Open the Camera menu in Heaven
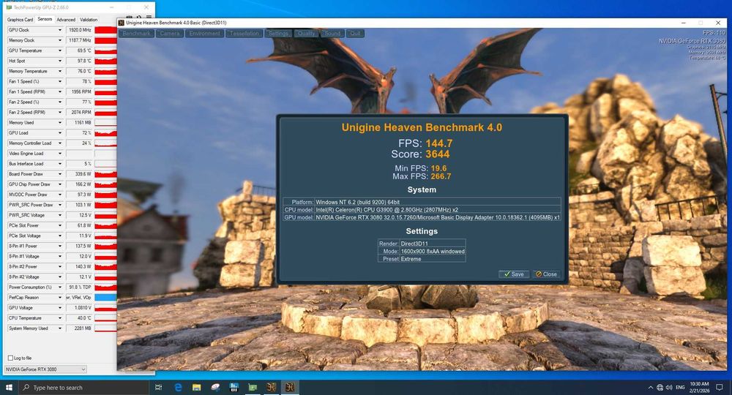 [x=170, y=34]
